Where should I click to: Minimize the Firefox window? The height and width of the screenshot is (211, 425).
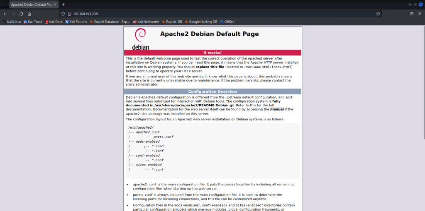(410, 5)
